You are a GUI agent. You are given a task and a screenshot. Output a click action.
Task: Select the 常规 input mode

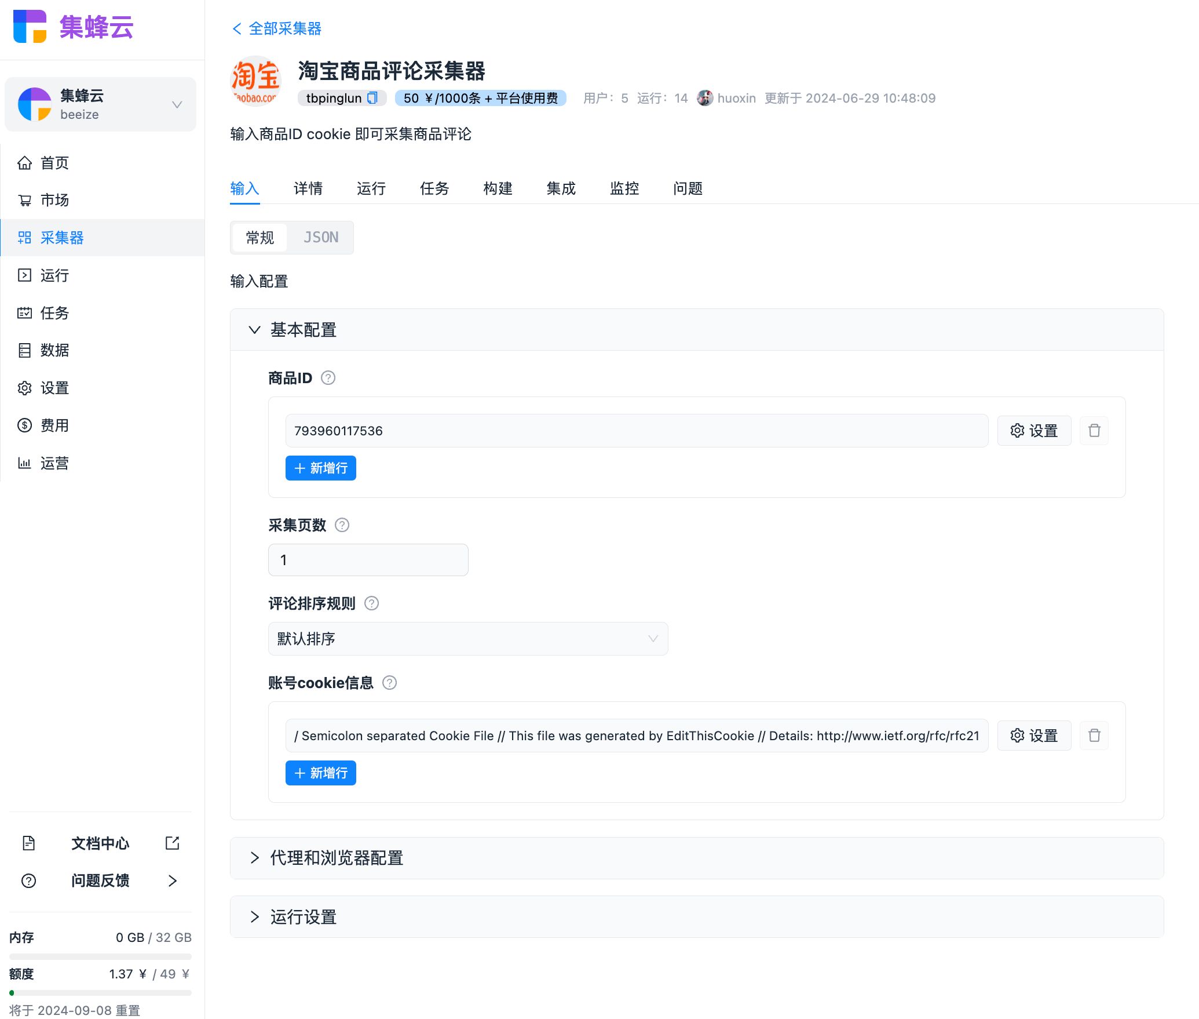pyautogui.click(x=259, y=238)
